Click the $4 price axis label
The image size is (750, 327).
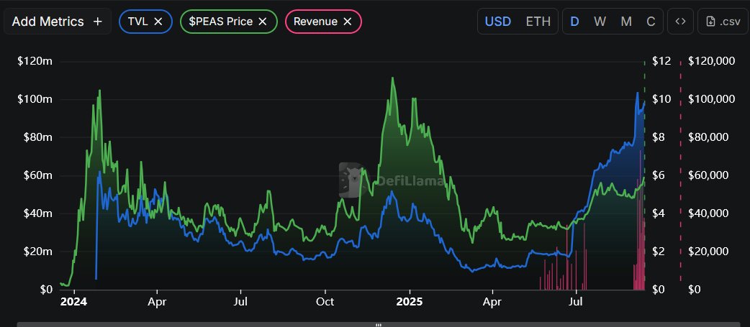point(659,213)
